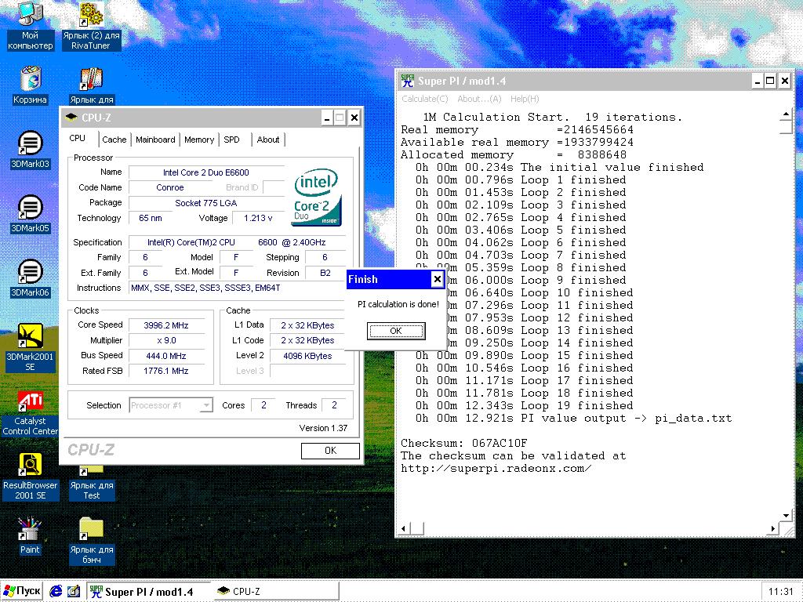Switch to the About tab in CPU-Z
803x602 pixels.
pyautogui.click(x=268, y=140)
